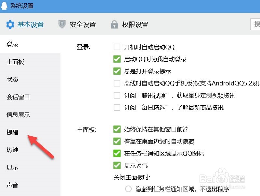The width and height of the screenshot is (260, 196).
Task: Select 隐藏到任务栏通知区域 radio button
Action: tap(128, 189)
